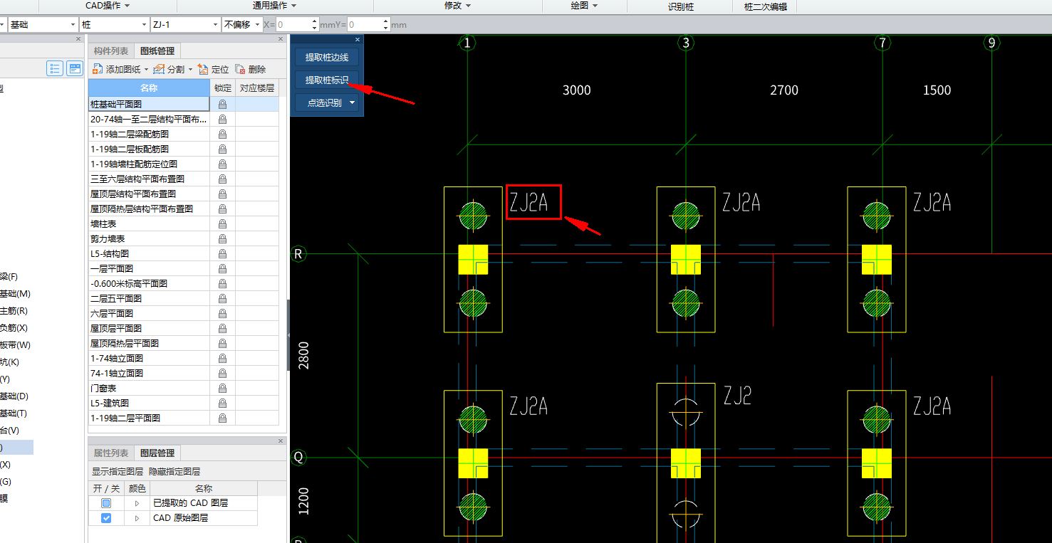The image size is (1052, 543).
Task: Switch left panel to window view icon
Action: (x=75, y=68)
